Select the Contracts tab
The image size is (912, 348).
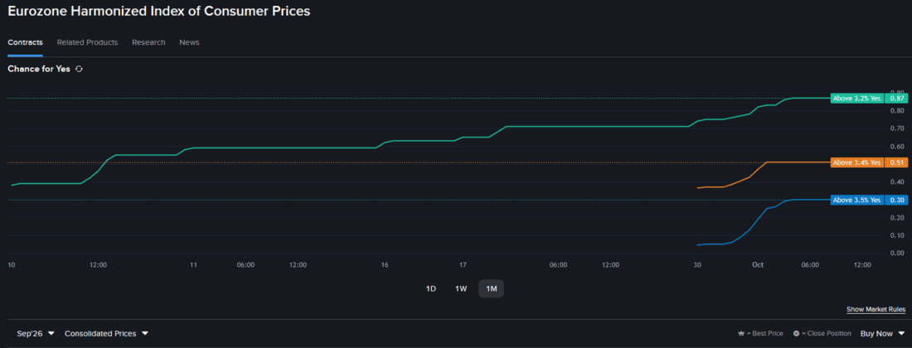25,42
